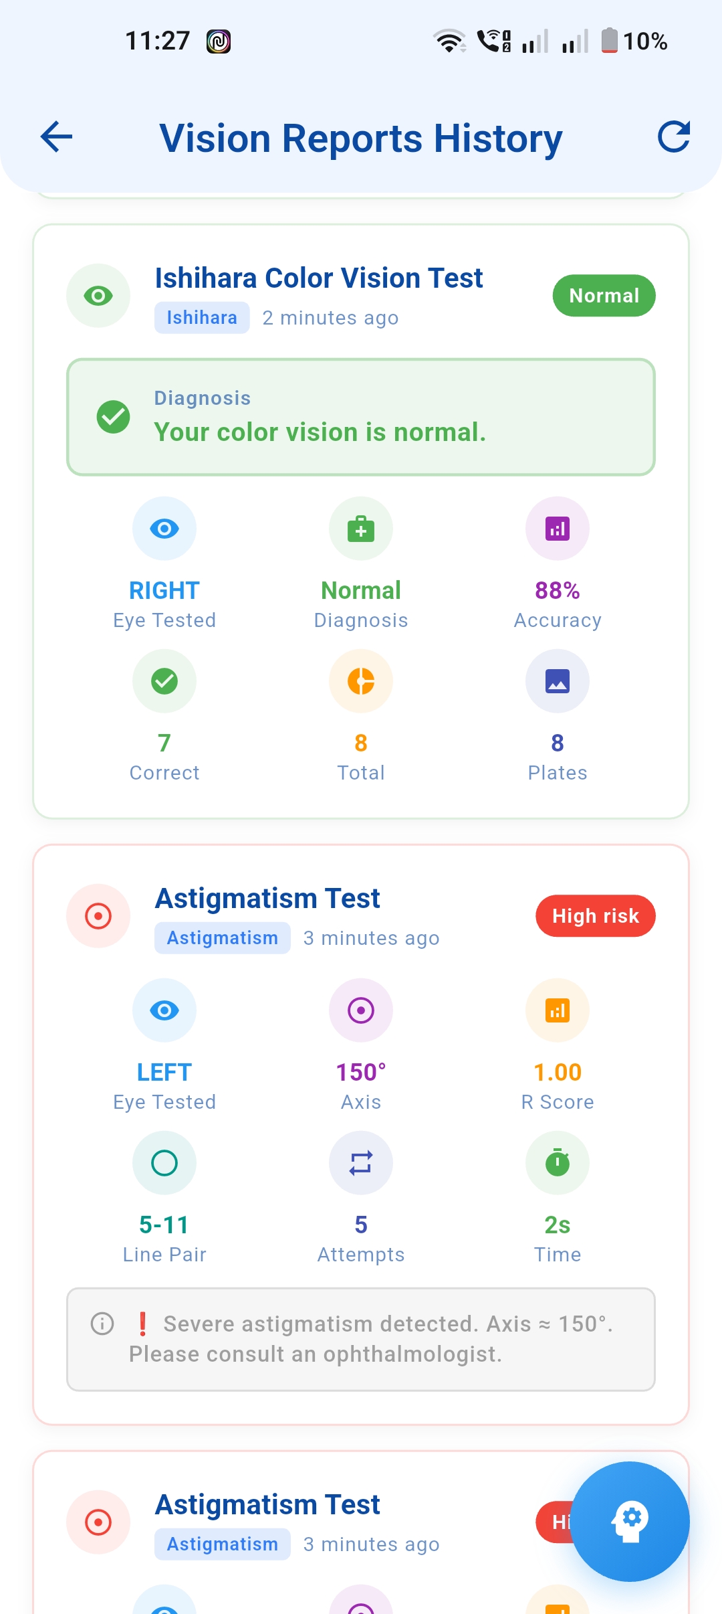Tap the teal circle icon above Line Pair
The height and width of the screenshot is (1614, 722).
pos(164,1163)
